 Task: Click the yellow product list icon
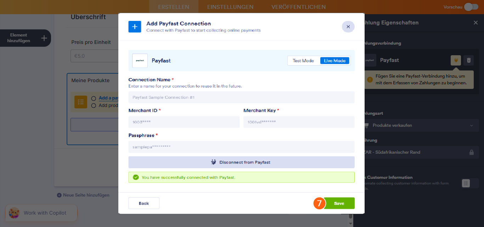point(81,102)
